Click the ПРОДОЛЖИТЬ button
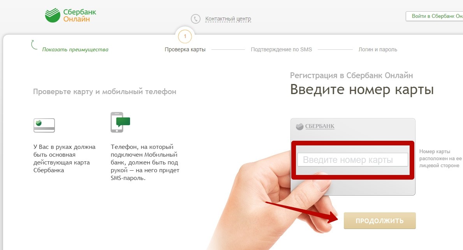This screenshot has width=463, height=250. click(380, 221)
